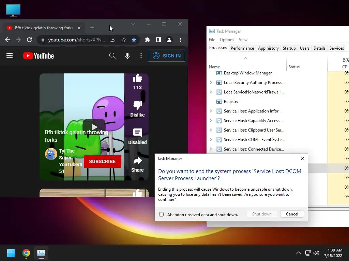The width and height of the screenshot is (349, 261).
Task: Expand Service Host: Application Infor... row
Action: pos(211,111)
